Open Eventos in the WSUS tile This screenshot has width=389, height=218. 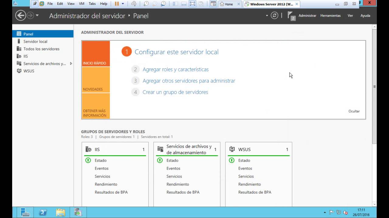(245, 168)
